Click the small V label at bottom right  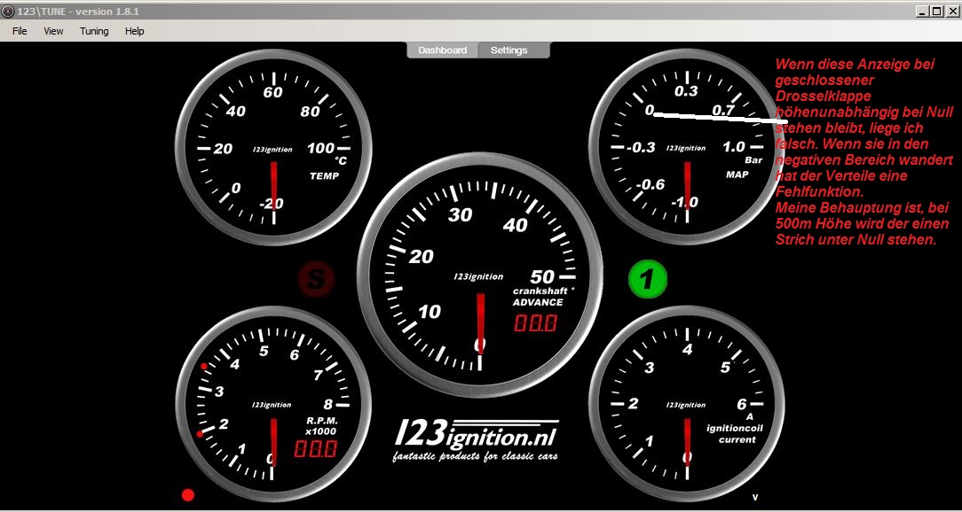[755, 497]
